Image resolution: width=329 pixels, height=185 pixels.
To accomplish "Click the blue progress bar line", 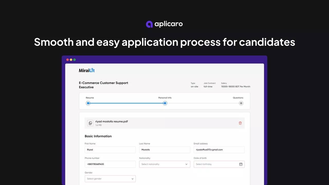I will 126,103.
